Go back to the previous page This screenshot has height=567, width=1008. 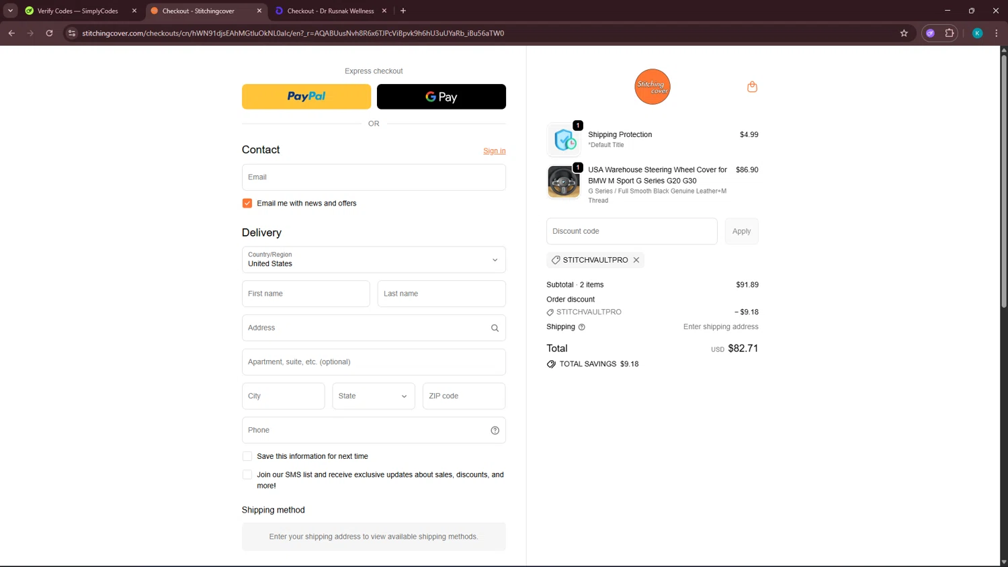11,33
